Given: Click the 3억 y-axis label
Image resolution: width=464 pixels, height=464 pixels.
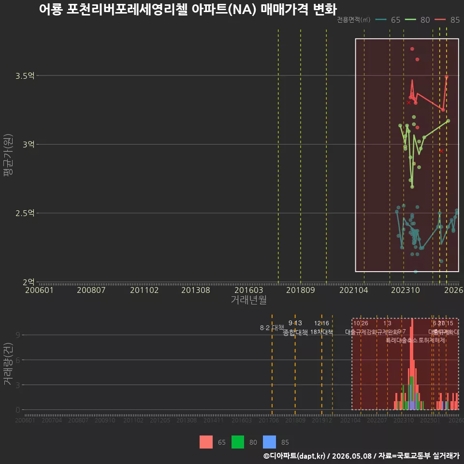Looking at the screenshot, I should click(x=29, y=145).
